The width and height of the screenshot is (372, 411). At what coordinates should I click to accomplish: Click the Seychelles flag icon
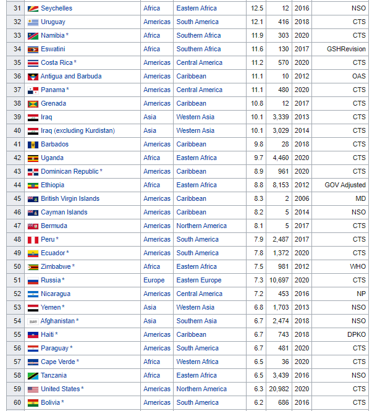click(x=33, y=9)
